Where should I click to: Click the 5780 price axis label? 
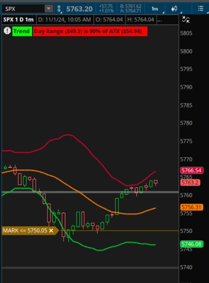coord(186,123)
